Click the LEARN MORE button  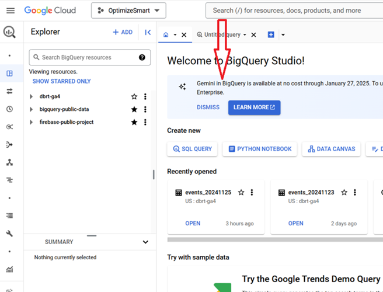click(254, 107)
